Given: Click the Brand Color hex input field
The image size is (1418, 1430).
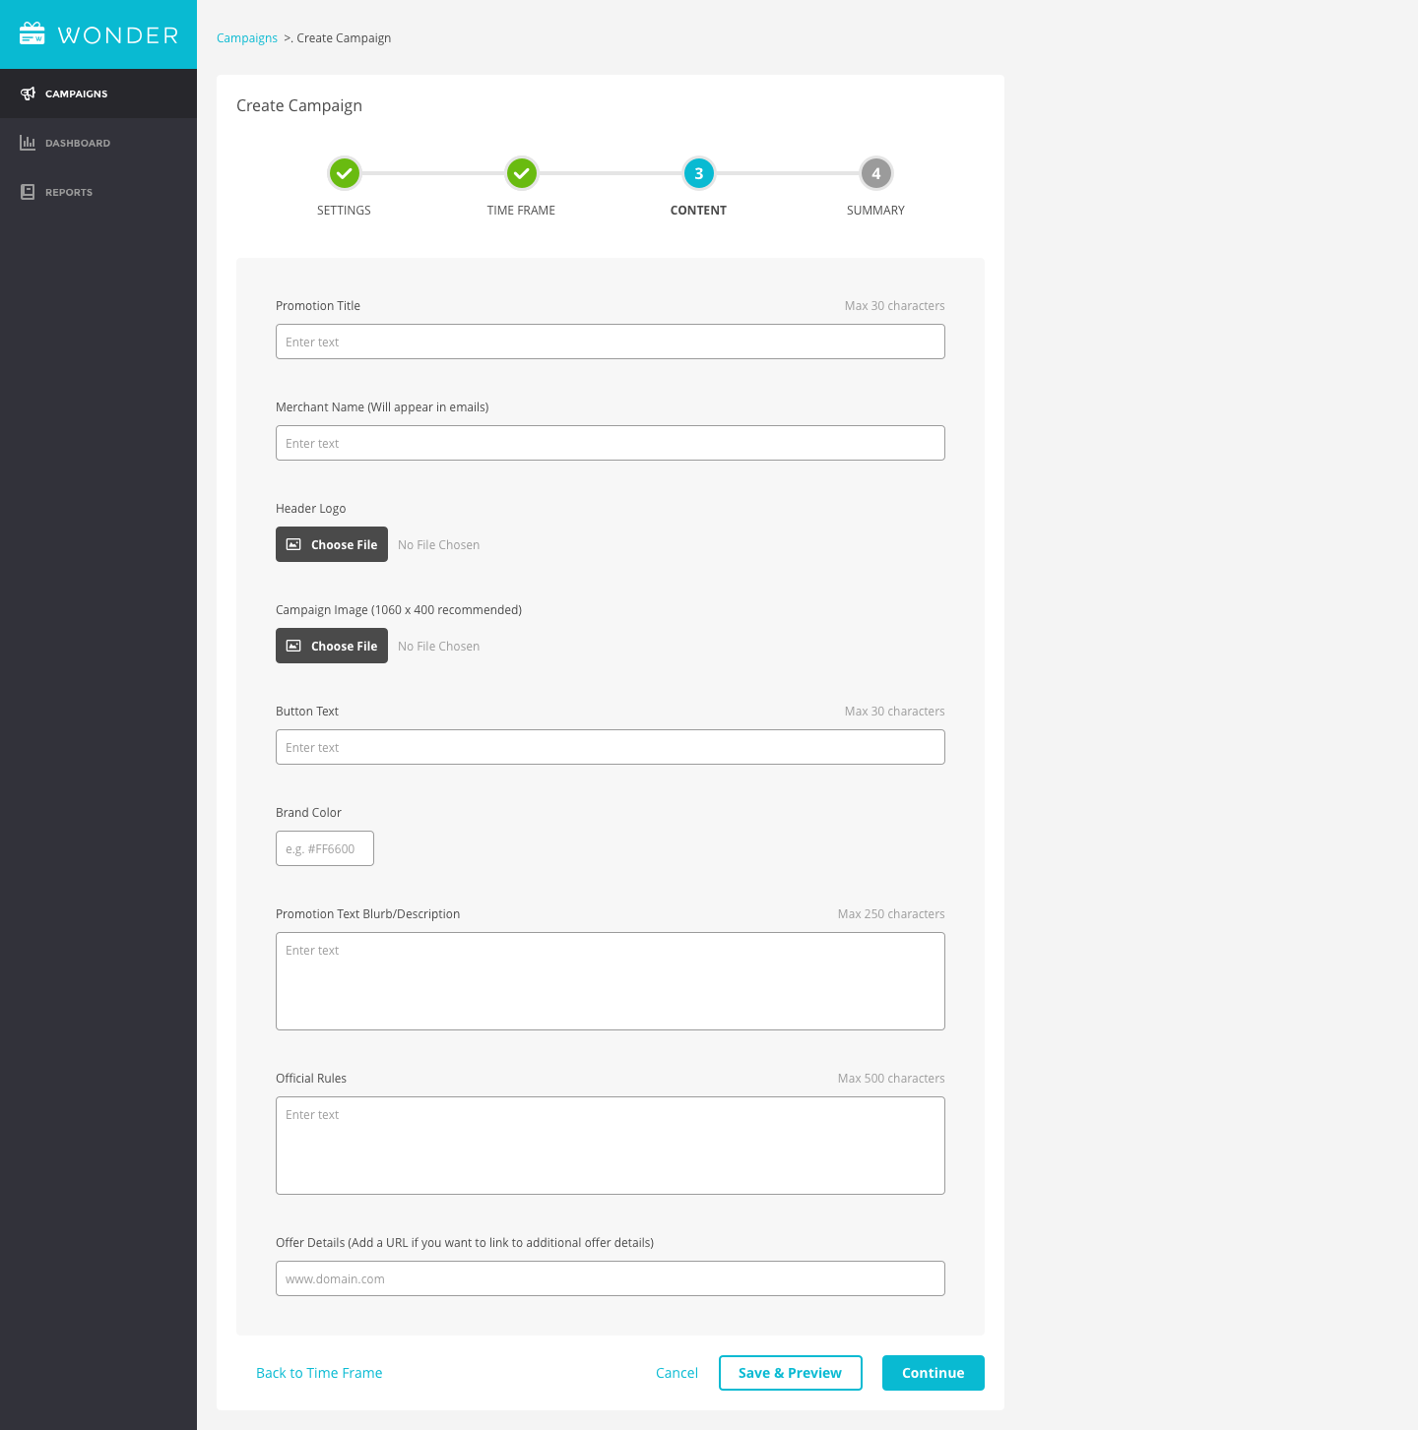Looking at the screenshot, I should (325, 847).
